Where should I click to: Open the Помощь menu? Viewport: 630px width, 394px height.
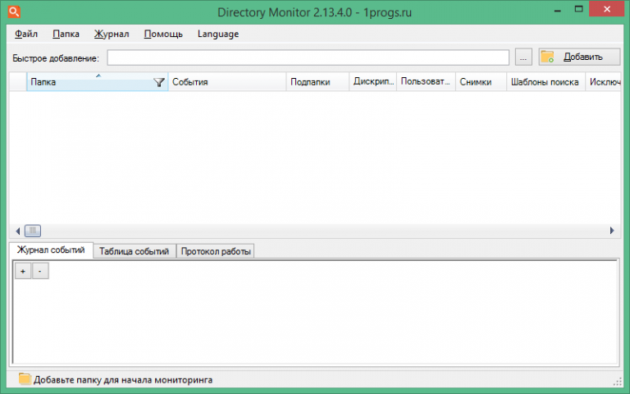coord(163,34)
